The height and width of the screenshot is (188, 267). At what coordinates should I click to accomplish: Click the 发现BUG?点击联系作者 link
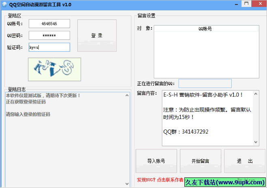click(160, 180)
